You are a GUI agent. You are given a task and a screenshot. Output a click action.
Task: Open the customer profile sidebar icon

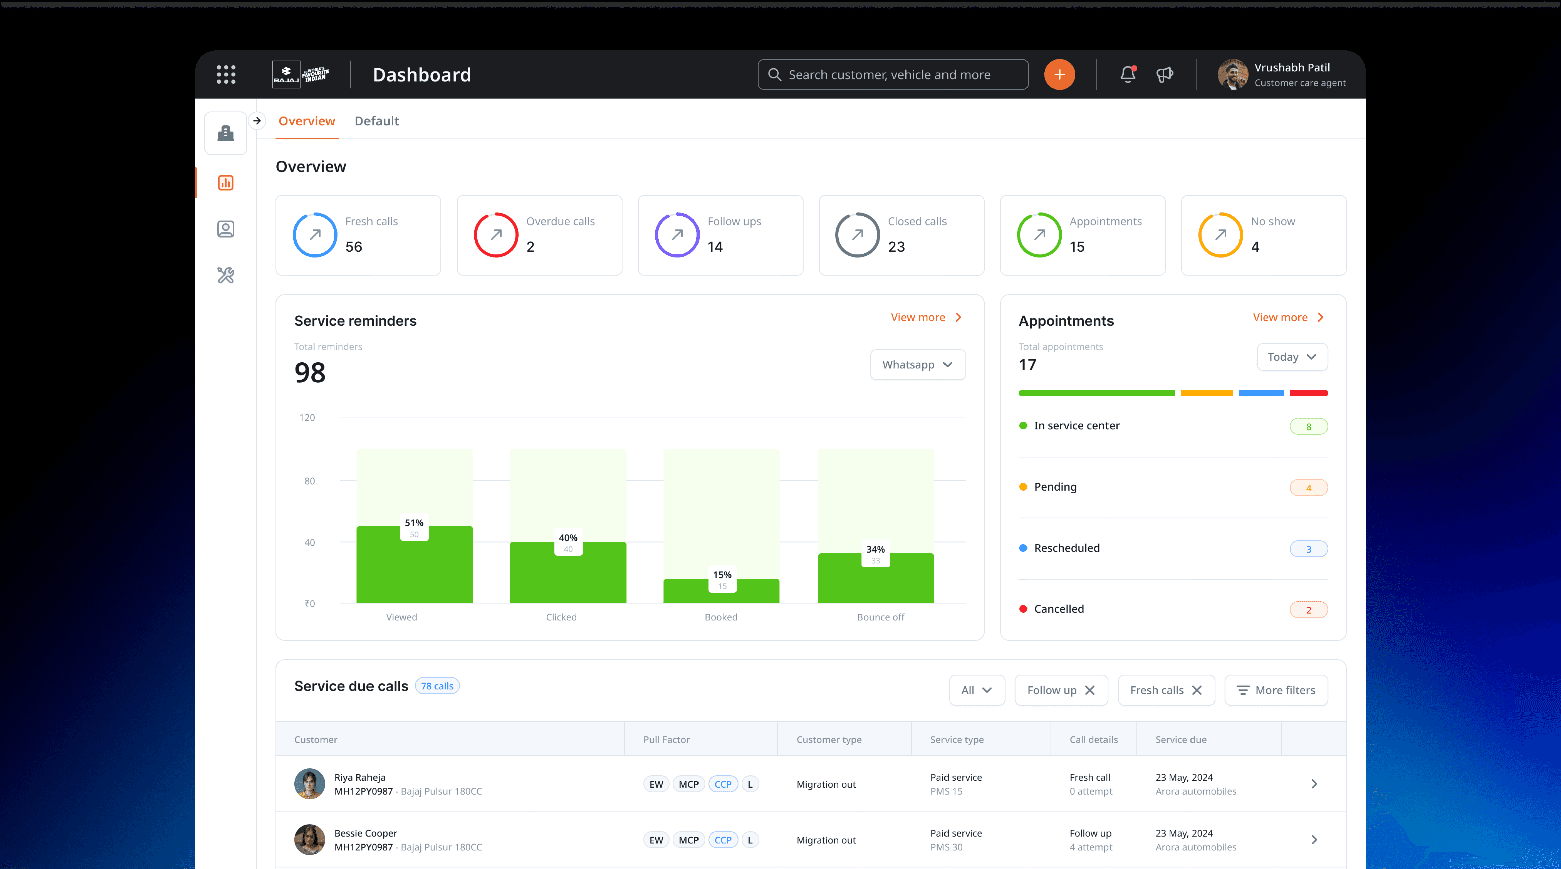[226, 229]
